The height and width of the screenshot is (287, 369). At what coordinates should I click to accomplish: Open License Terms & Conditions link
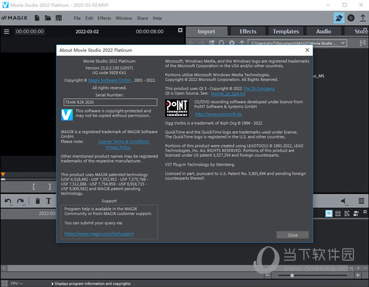[x=124, y=141]
